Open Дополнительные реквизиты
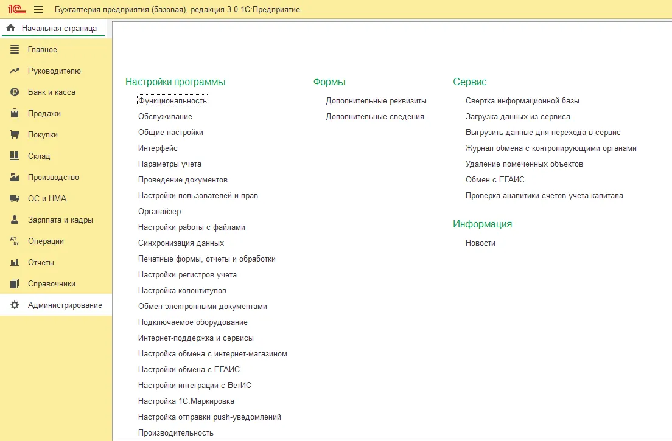 click(376, 100)
